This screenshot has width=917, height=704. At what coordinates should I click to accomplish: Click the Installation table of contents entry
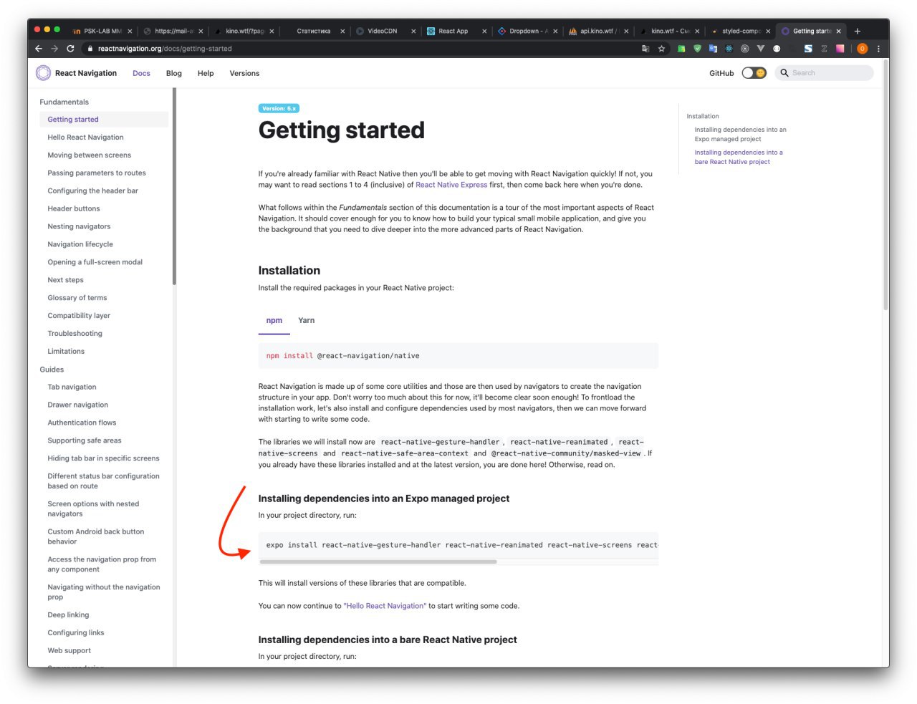[x=703, y=116]
